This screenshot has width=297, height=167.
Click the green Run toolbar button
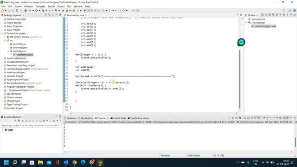pos(36,10)
